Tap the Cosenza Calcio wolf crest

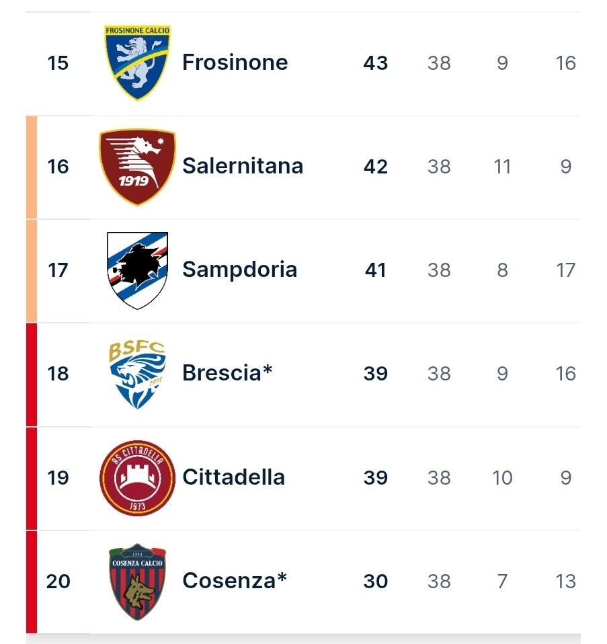click(x=137, y=581)
